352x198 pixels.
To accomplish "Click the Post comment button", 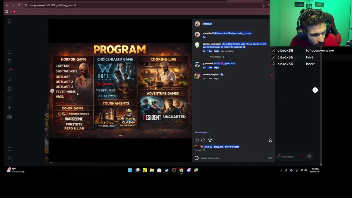I will pos(270,158).
